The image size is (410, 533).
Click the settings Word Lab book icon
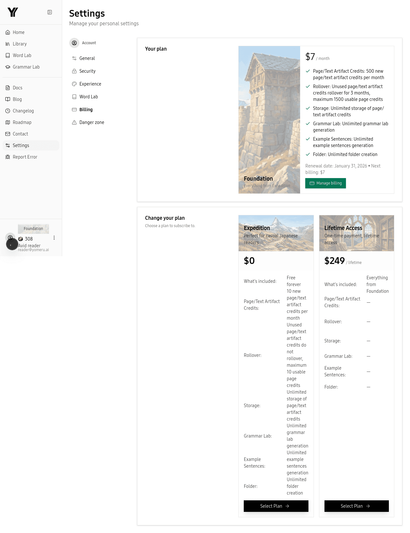pos(74,97)
